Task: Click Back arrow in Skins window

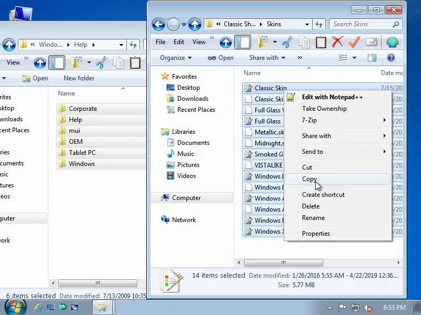Action: [x=158, y=24]
